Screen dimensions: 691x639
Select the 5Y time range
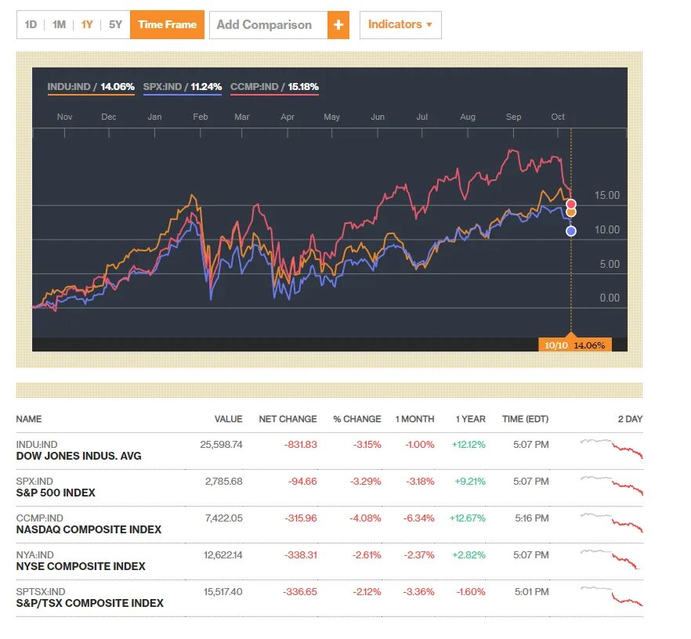tap(115, 24)
